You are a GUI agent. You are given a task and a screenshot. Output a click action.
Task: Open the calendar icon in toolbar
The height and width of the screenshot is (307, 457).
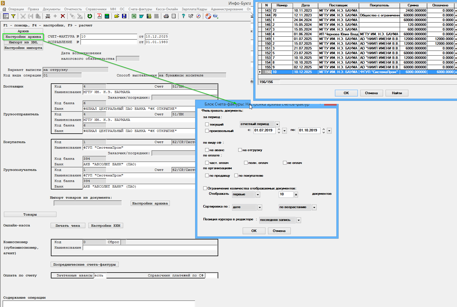point(99,16)
